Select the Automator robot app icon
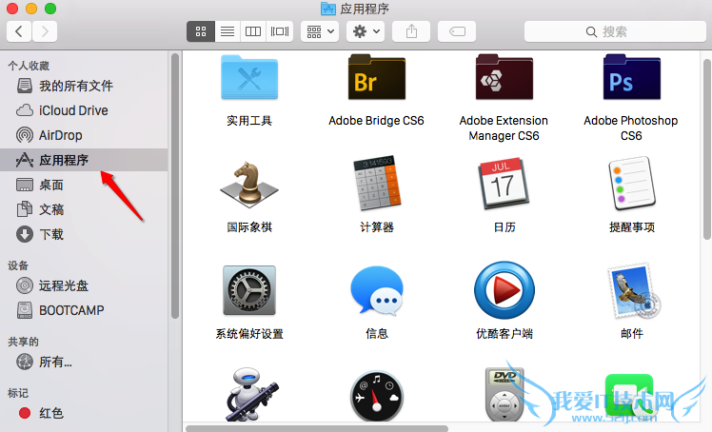 (251, 394)
